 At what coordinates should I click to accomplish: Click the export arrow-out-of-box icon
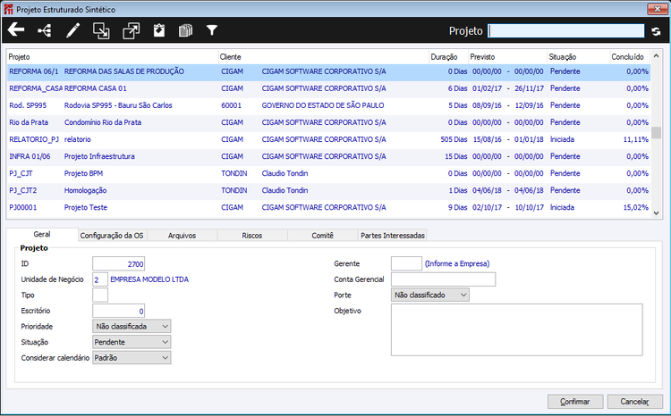[131, 30]
